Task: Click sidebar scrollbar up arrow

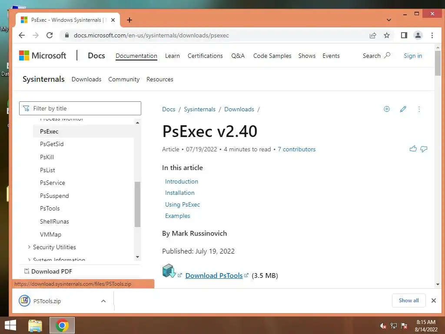Action: click(x=138, y=123)
